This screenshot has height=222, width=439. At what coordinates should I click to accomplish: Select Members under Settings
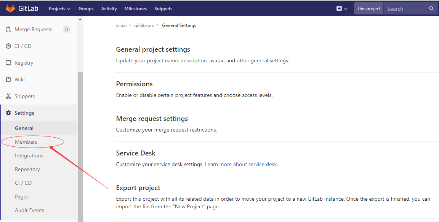pos(26,142)
